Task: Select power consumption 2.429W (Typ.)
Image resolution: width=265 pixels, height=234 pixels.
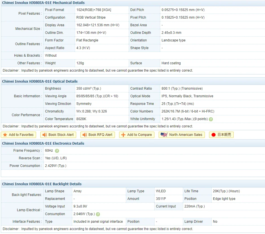Action: click(56, 166)
